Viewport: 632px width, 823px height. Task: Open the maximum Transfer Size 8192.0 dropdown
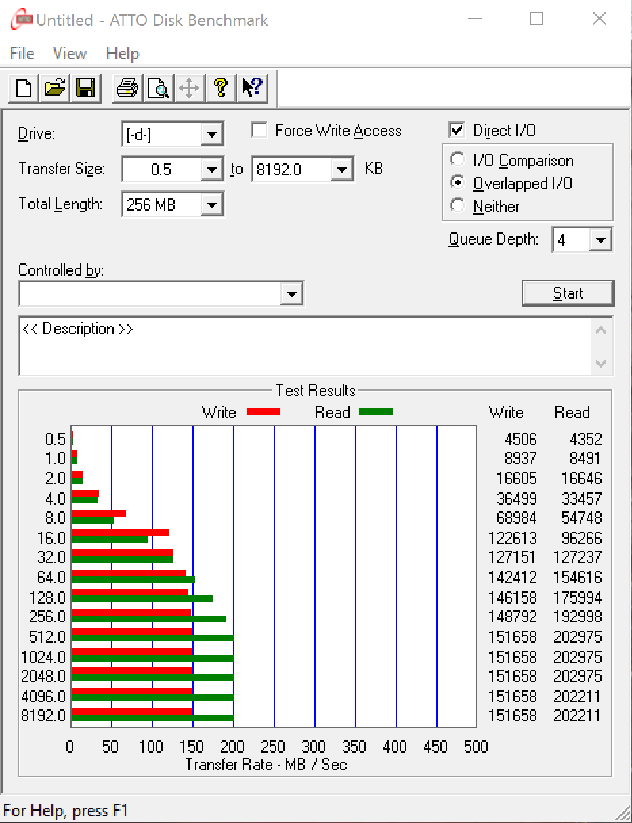(342, 169)
